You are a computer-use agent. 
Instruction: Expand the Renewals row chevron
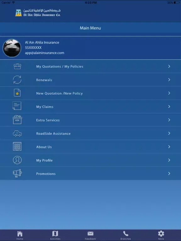pos(169,80)
